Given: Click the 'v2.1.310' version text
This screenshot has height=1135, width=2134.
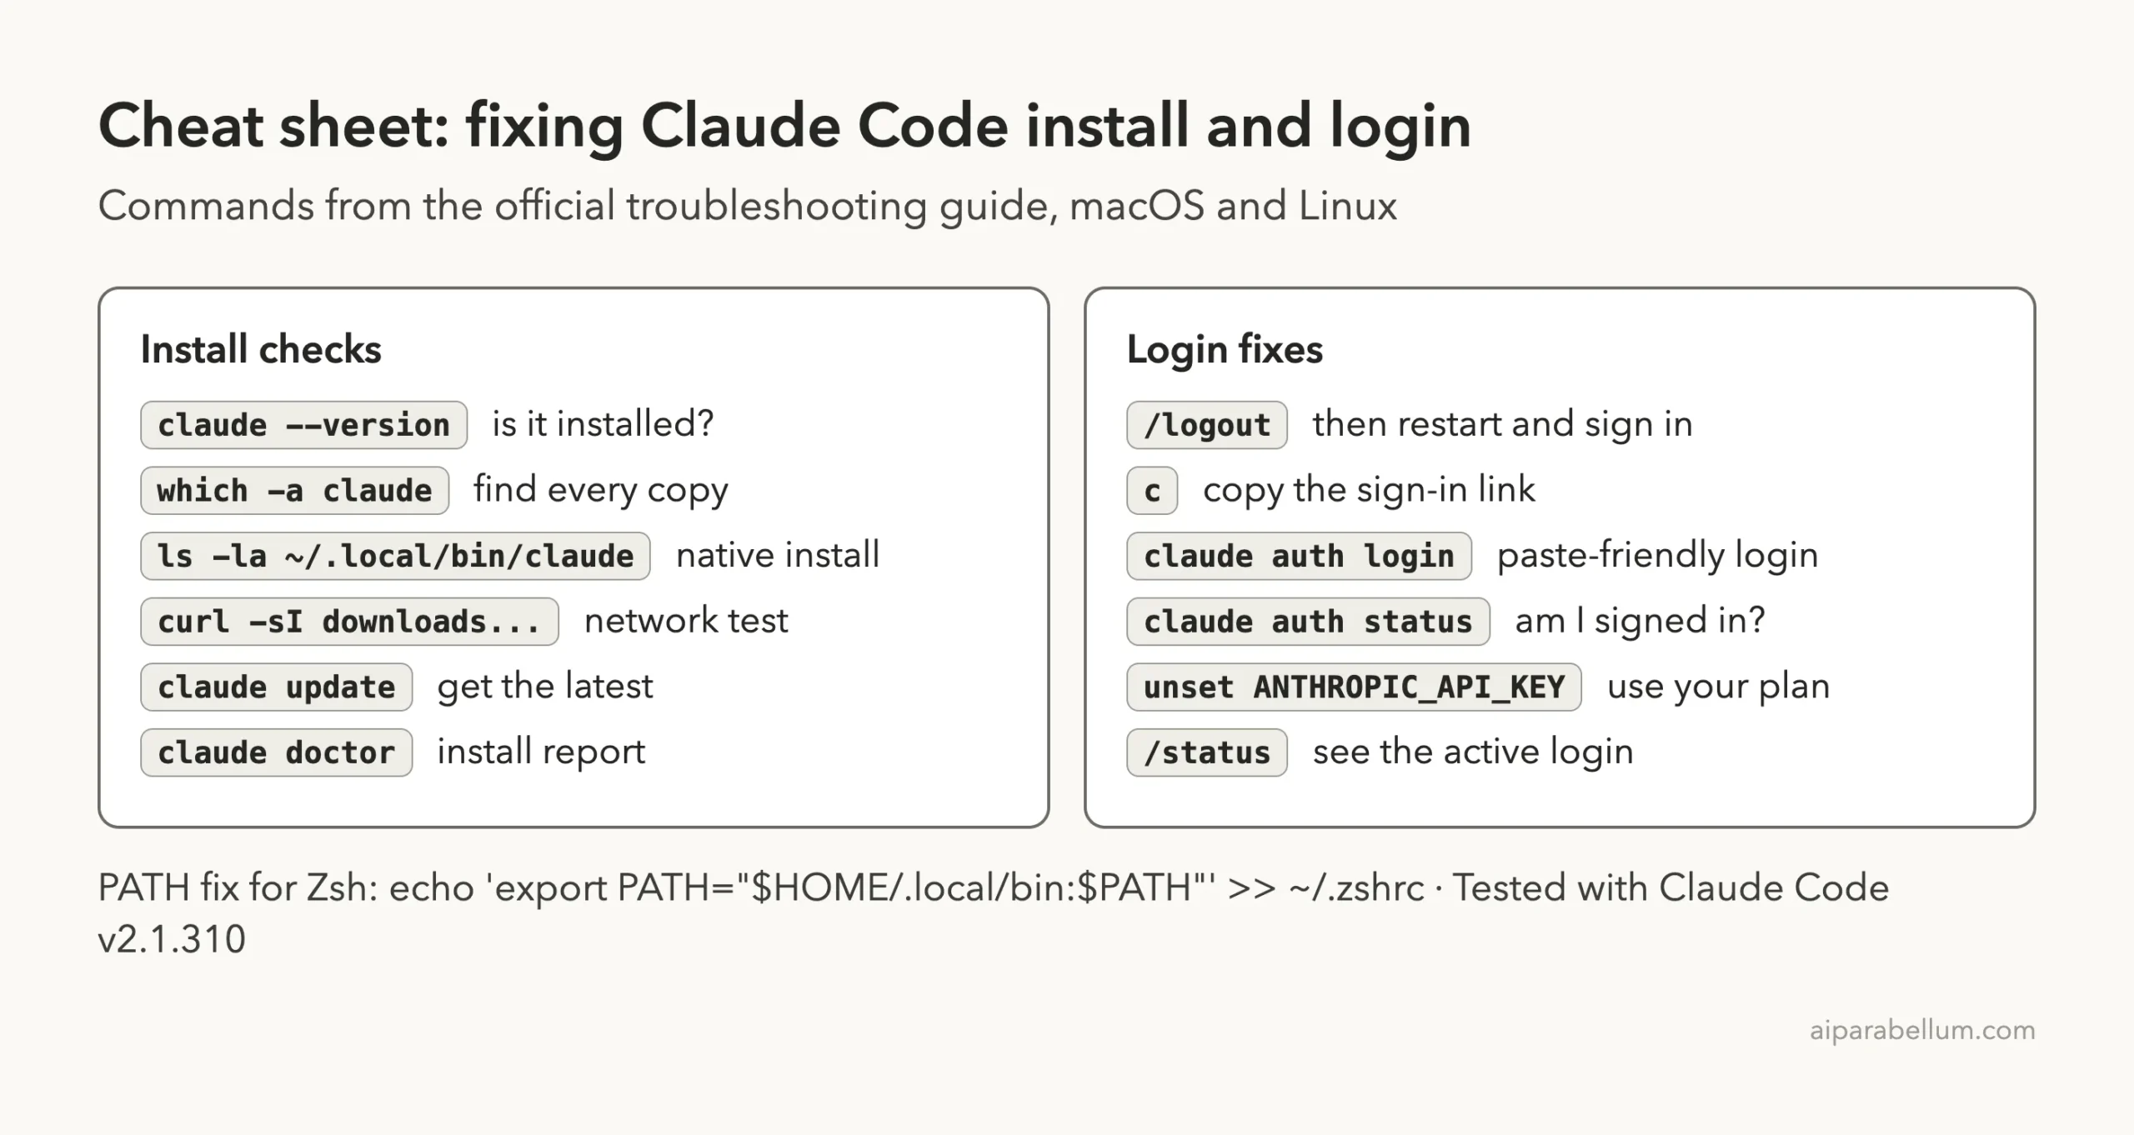Looking at the screenshot, I should (x=172, y=939).
